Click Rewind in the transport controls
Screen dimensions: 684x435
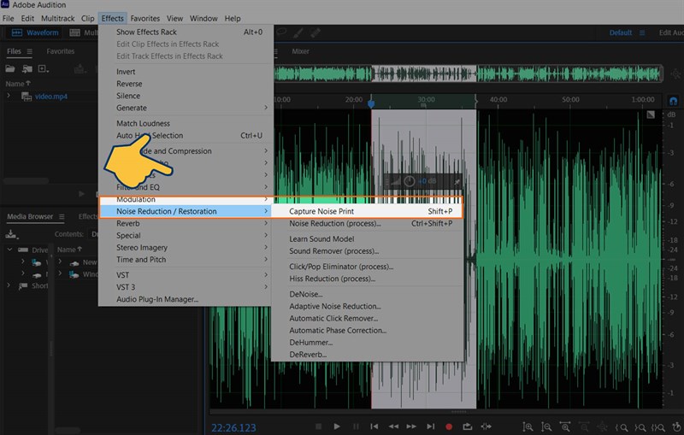click(x=393, y=426)
